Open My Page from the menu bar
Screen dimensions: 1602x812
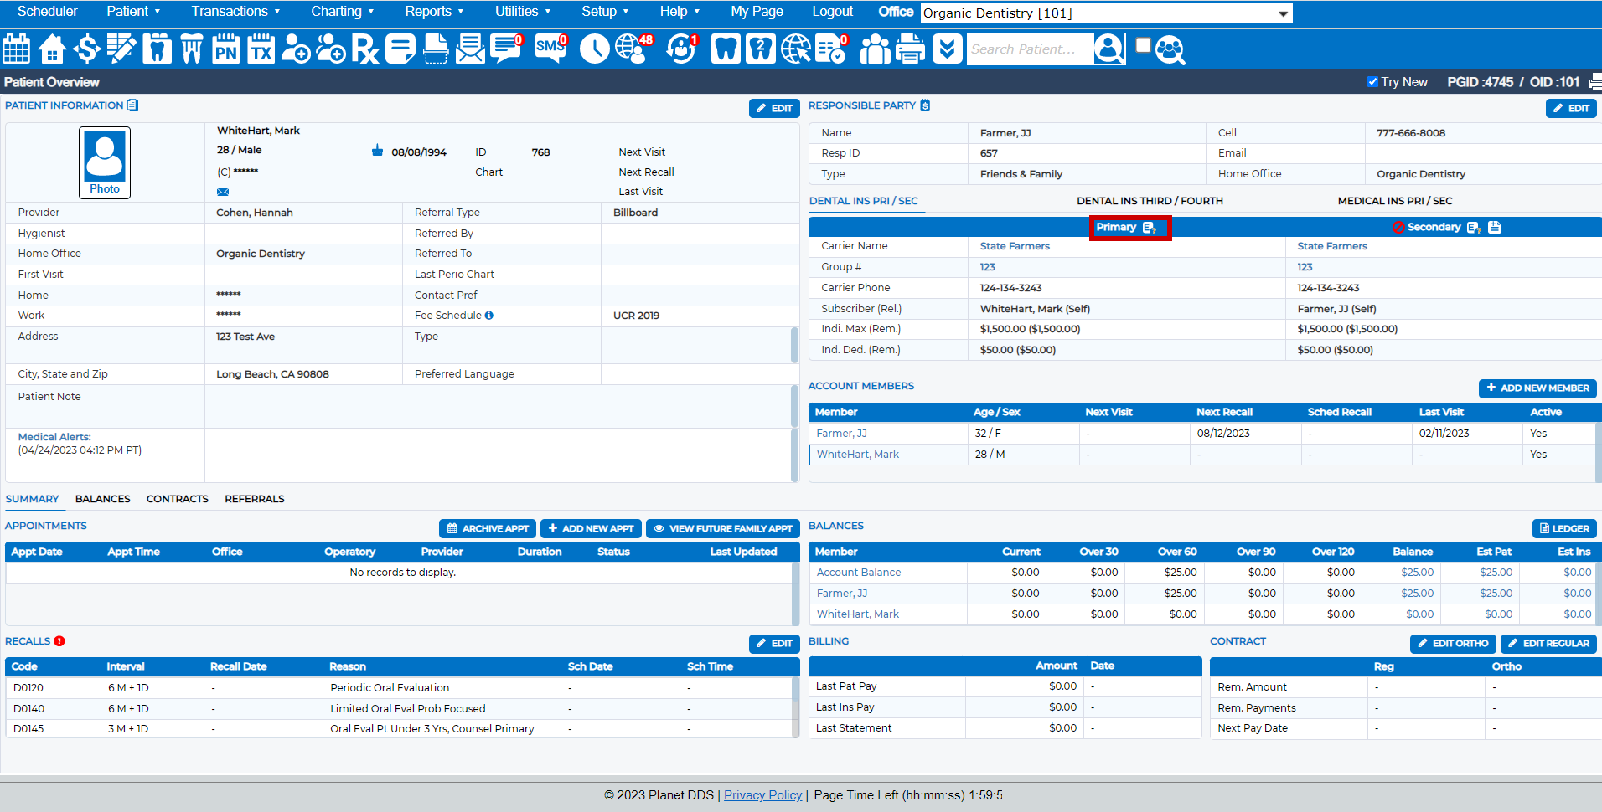tap(757, 12)
